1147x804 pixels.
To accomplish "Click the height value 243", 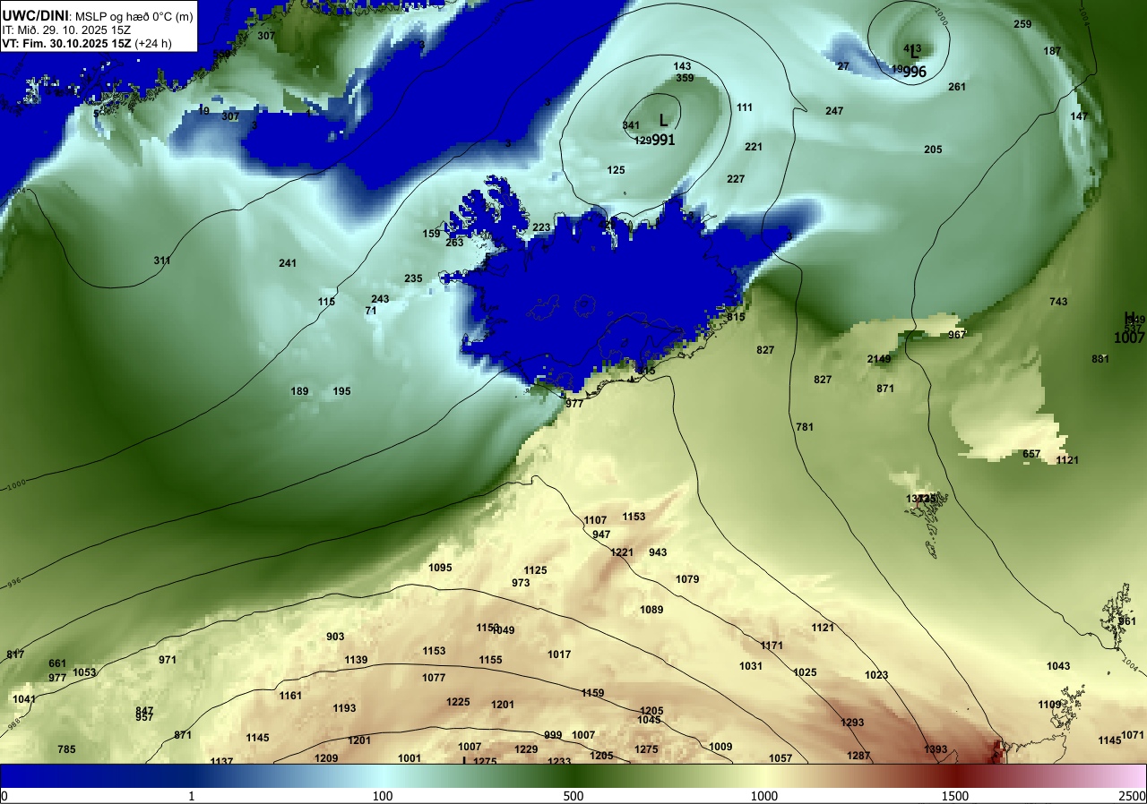I will click(380, 299).
